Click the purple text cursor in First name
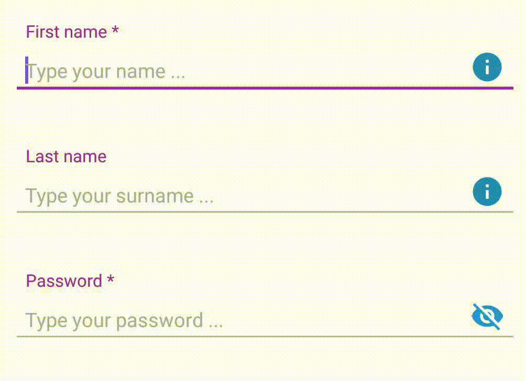This screenshot has width=526, height=381. click(27, 70)
